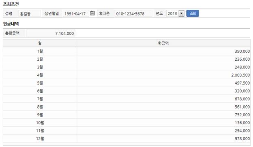Expand the 년도 2013 dropdown arrow
This screenshot has height=147, width=253.
pyautogui.click(x=182, y=13)
